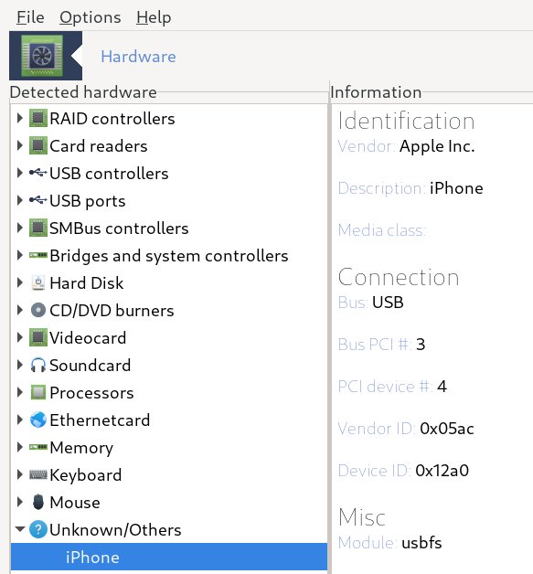Click the Mouse icon
Screen dimensions: 533x574
point(38,502)
